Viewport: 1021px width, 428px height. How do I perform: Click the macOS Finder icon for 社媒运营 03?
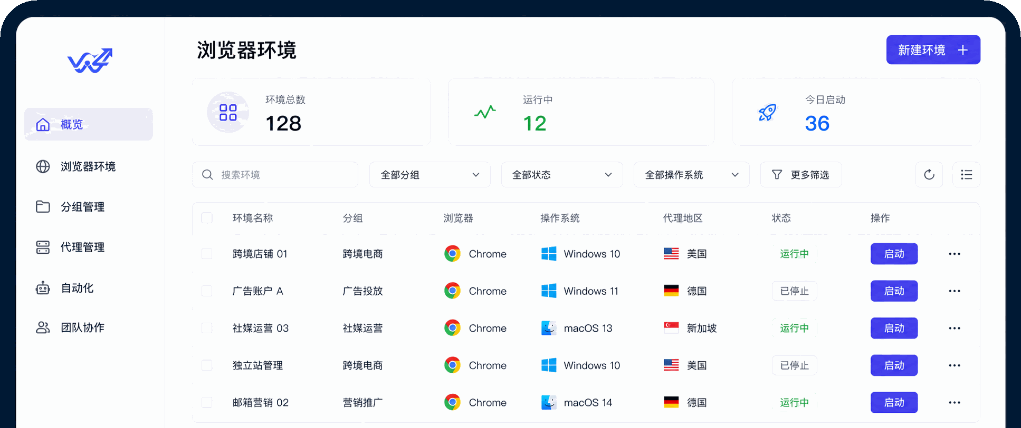549,328
